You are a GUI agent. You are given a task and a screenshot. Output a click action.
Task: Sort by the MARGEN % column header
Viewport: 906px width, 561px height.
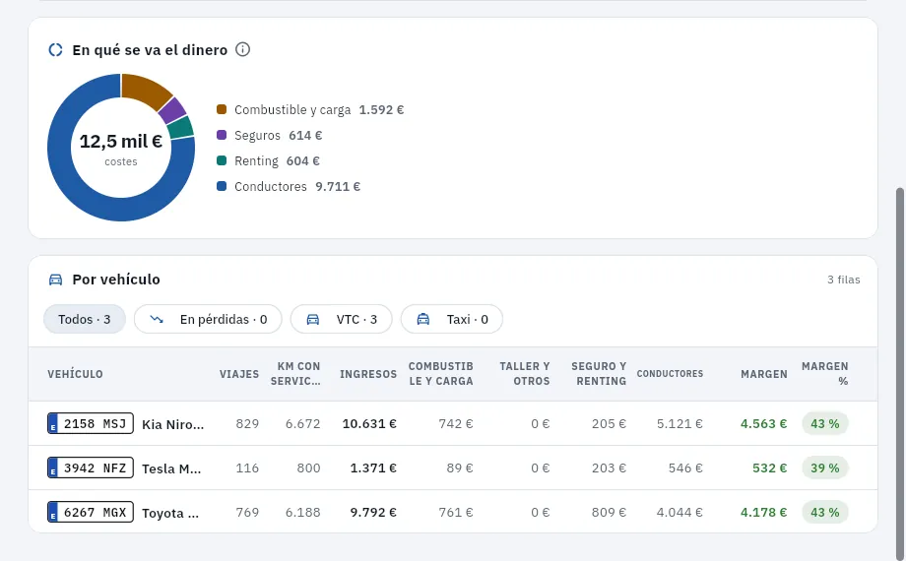[824, 374]
